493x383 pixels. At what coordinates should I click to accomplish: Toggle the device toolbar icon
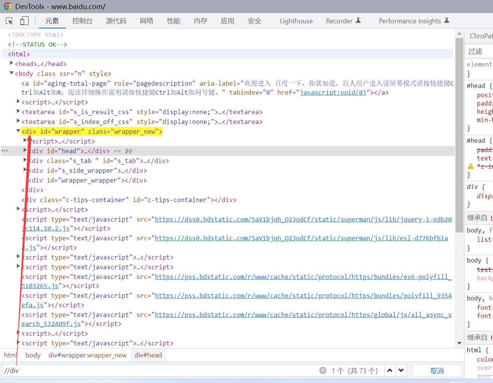24,21
